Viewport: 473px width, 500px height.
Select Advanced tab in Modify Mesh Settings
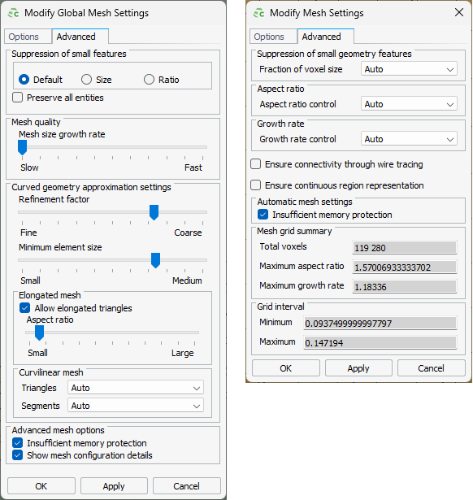325,37
